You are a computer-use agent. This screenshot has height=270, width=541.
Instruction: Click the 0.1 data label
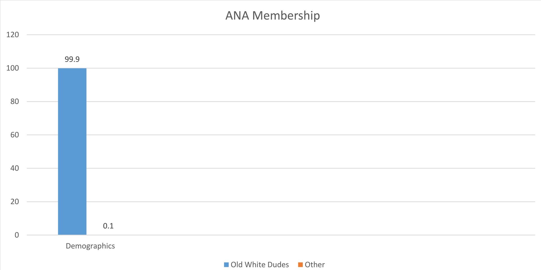click(x=108, y=226)
